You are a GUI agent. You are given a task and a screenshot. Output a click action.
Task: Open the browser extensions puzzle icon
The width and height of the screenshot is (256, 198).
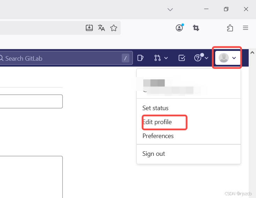click(x=230, y=28)
